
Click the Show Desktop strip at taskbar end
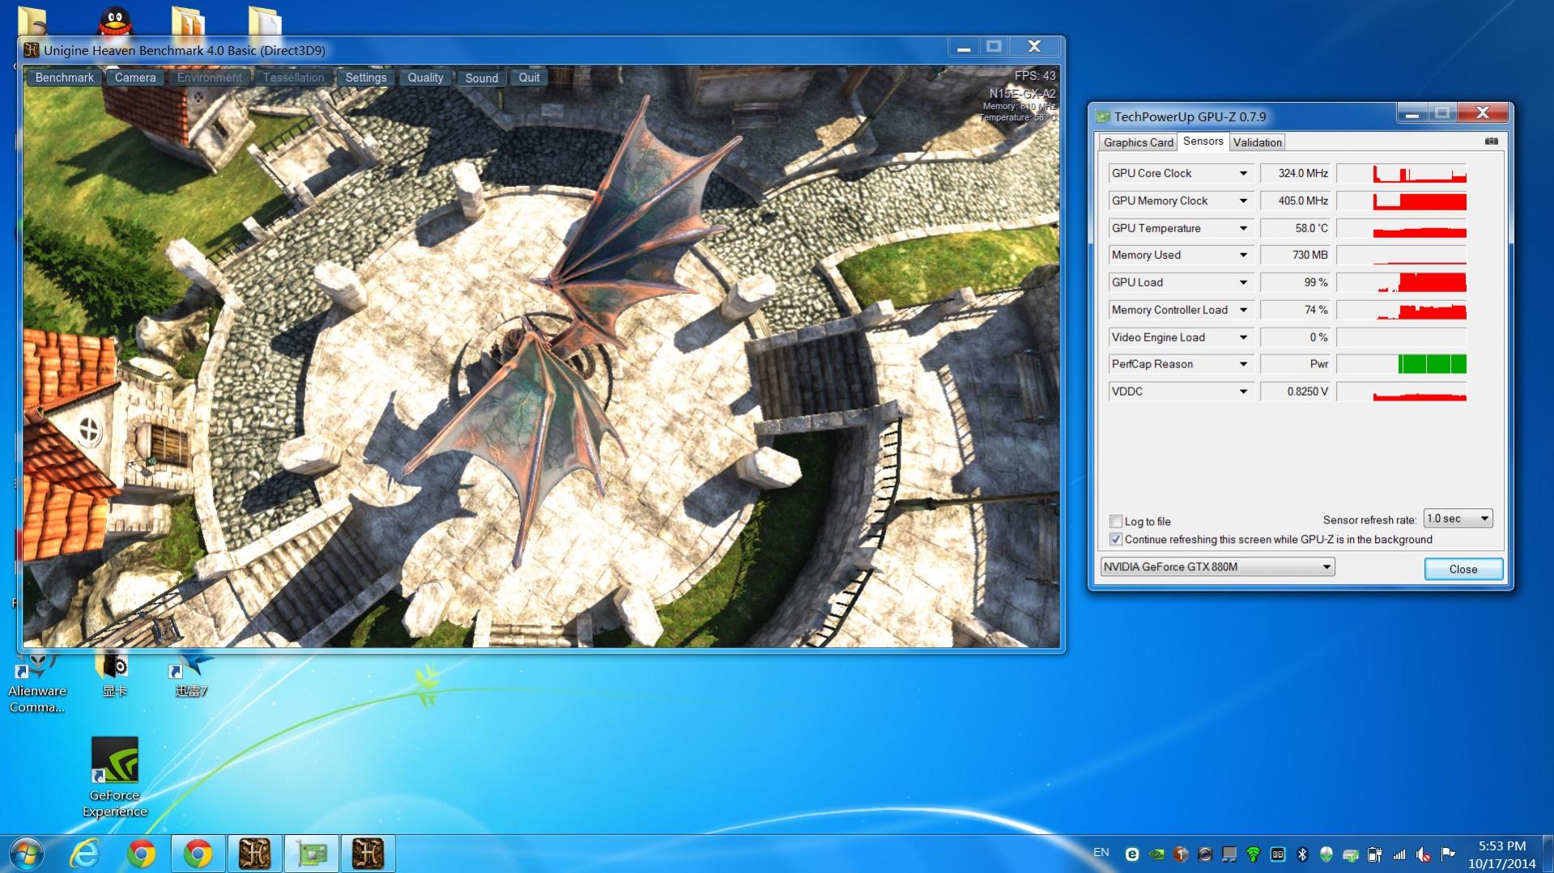(x=1548, y=854)
